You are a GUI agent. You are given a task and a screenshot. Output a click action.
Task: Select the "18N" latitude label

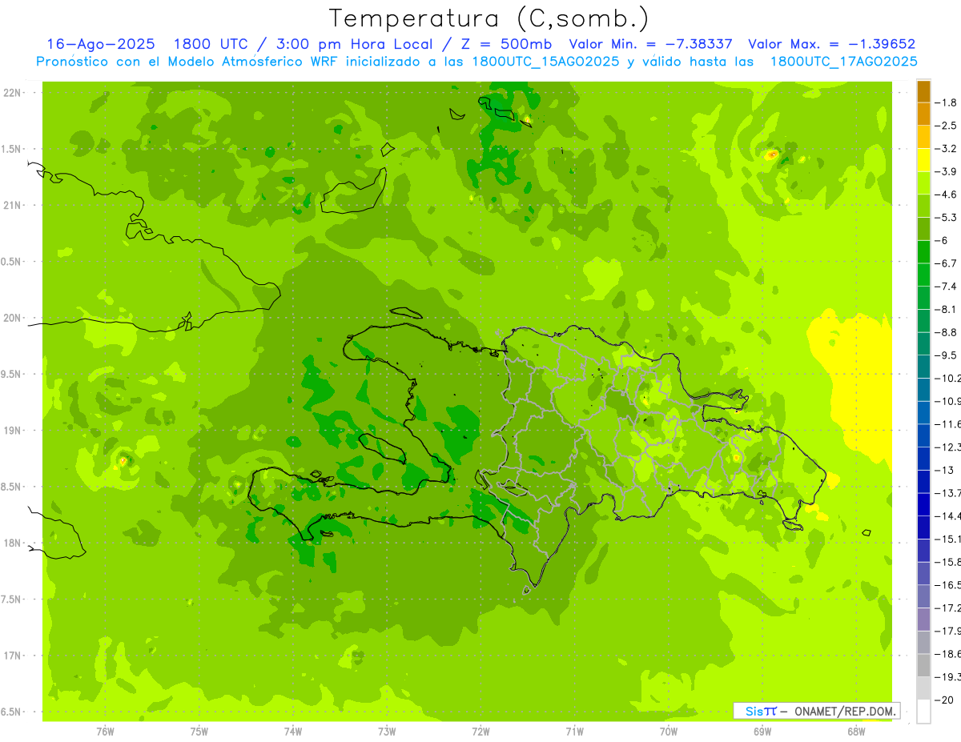pos(13,543)
